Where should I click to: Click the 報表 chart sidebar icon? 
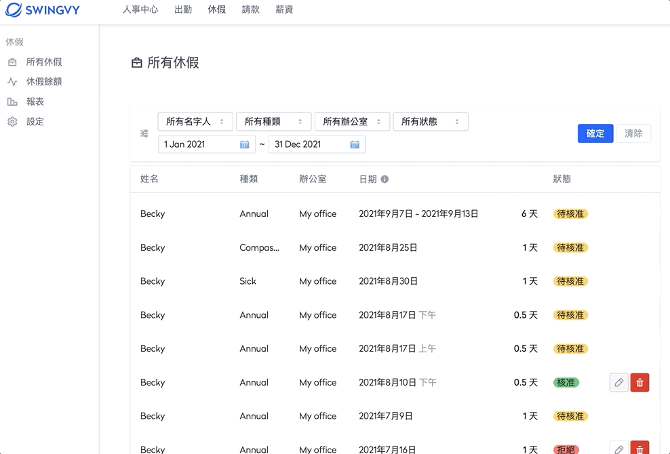(x=12, y=102)
